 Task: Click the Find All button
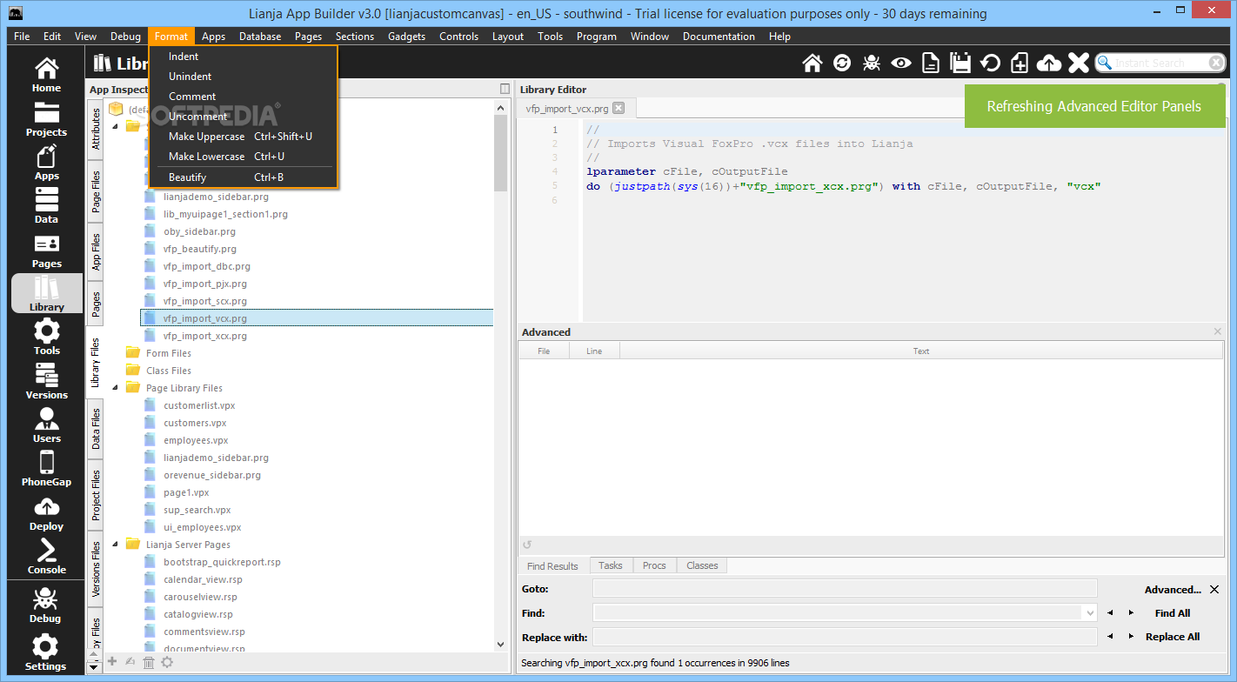(1173, 613)
